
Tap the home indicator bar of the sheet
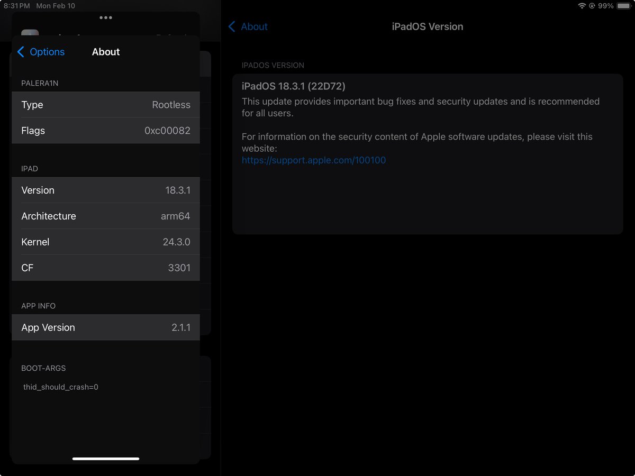(106, 459)
